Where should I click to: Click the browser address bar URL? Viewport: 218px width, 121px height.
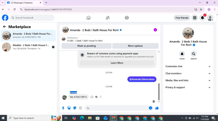click(x=48, y=9)
